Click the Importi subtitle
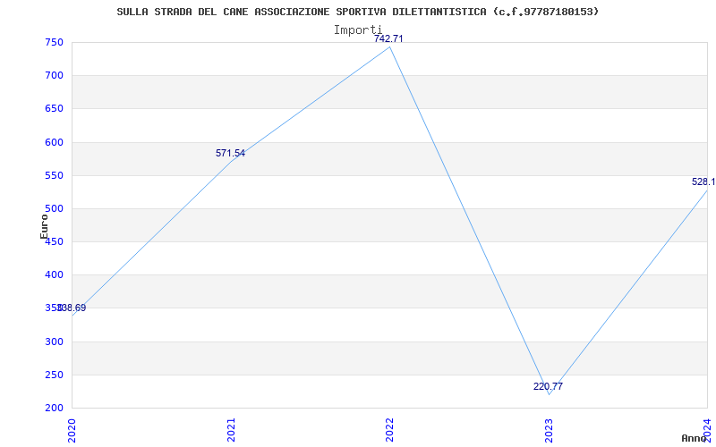 pyautogui.click(x=357, y=30)
